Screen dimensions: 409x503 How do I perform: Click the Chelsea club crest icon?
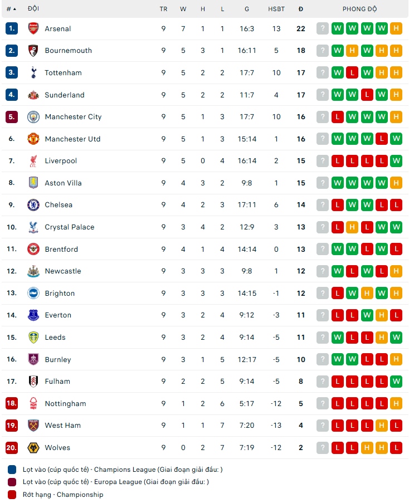pos(33,205)
